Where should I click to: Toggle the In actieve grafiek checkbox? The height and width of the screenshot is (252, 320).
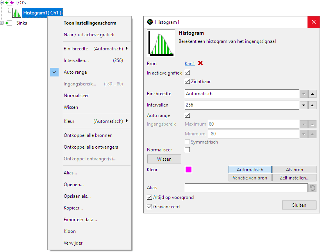pos(187,73)
